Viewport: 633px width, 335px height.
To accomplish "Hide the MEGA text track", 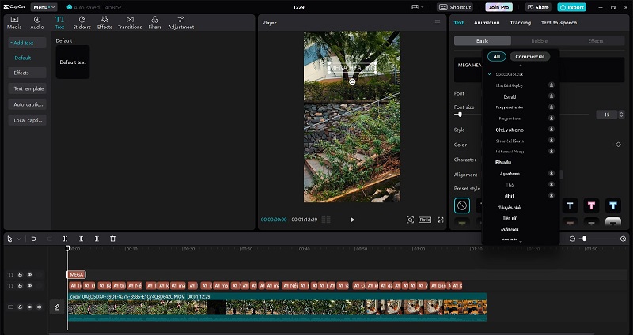I will click(x=30, y=274).
